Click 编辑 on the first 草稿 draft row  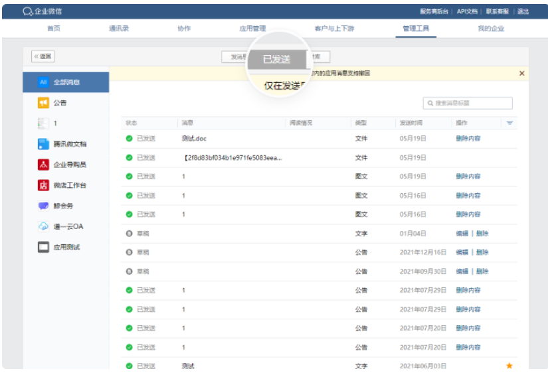[x=462, y=234]
